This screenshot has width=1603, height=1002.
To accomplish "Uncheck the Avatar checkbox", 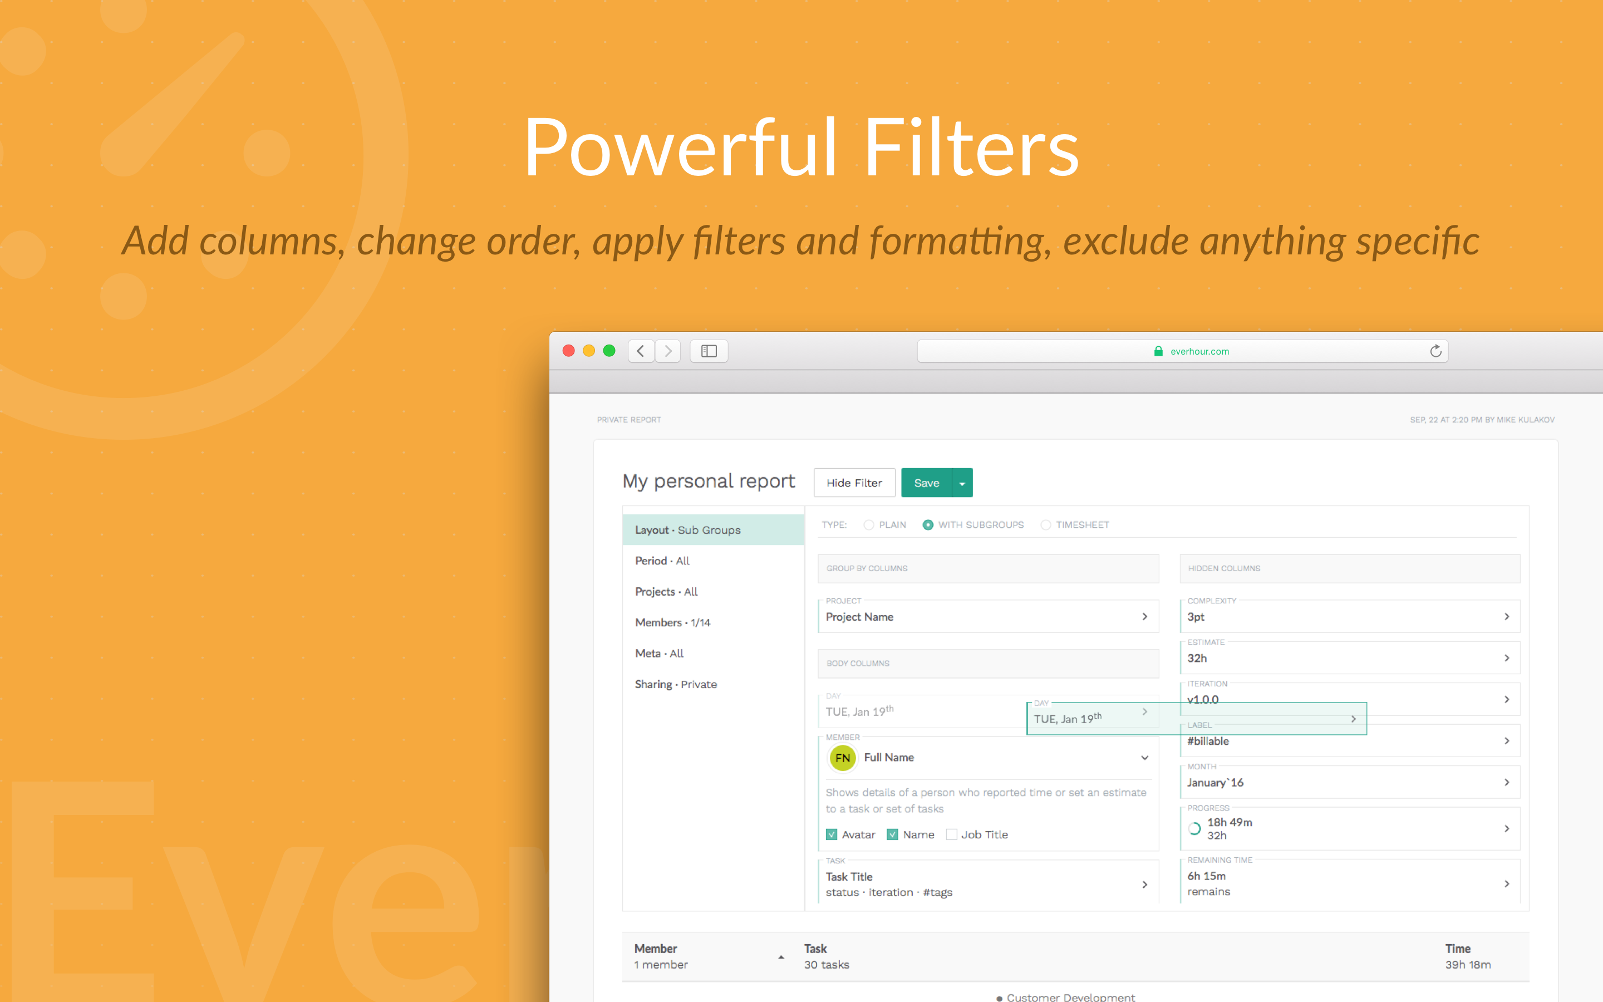I will pos(832,834).
